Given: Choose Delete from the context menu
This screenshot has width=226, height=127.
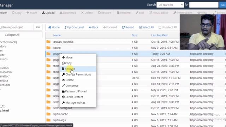Looking at the screenshot, I should coord(78,80).
